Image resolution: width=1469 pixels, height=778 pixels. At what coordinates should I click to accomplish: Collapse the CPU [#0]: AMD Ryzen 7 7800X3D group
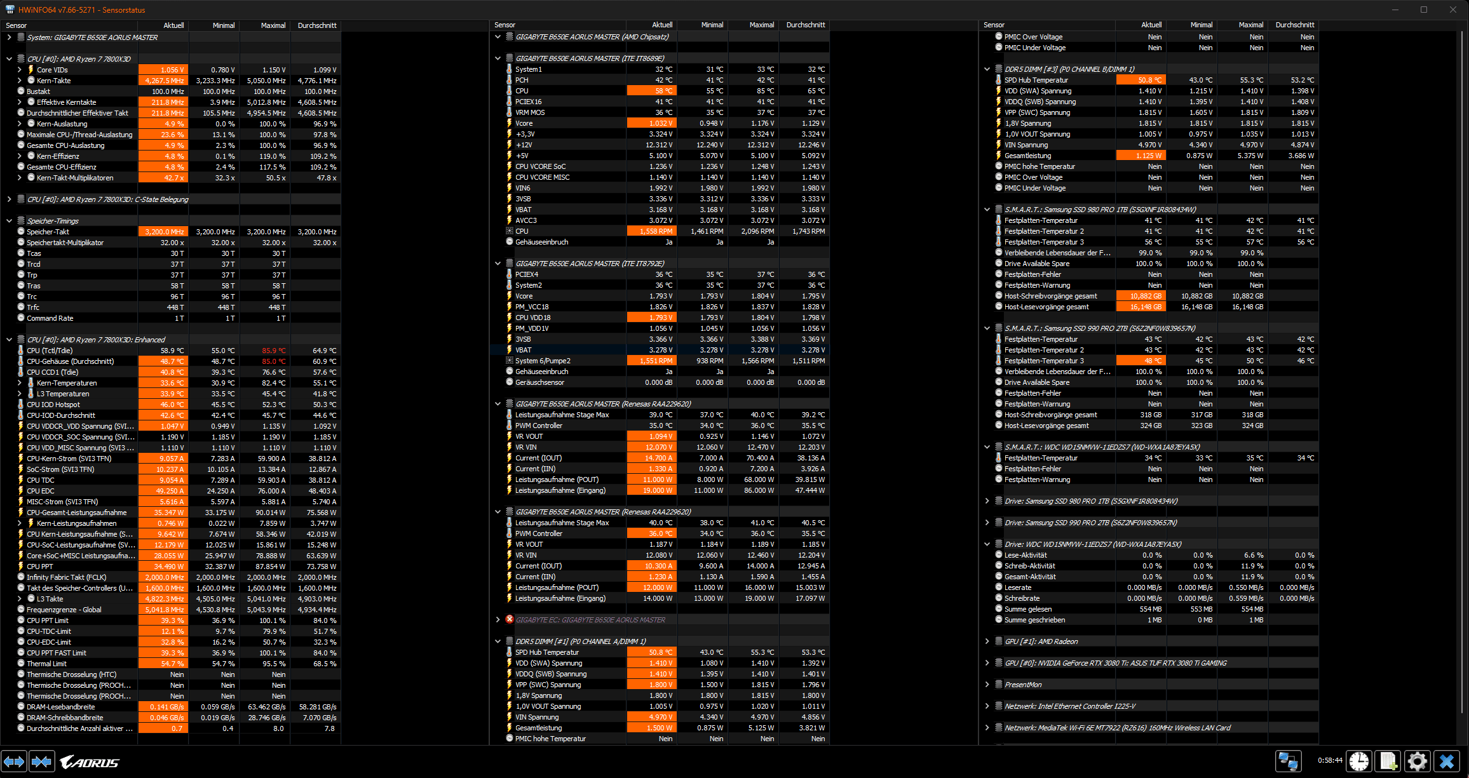click(10, 59)
